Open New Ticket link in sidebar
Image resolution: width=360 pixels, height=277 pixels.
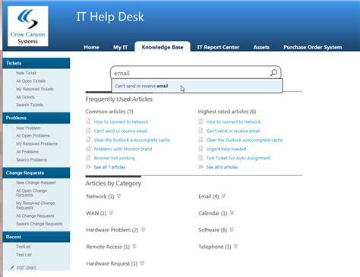click(26, 73)
